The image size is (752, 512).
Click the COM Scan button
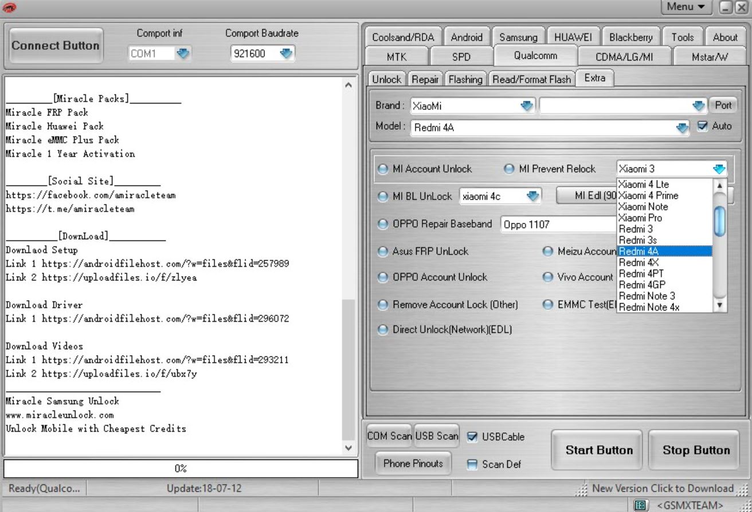pos(390,436)
